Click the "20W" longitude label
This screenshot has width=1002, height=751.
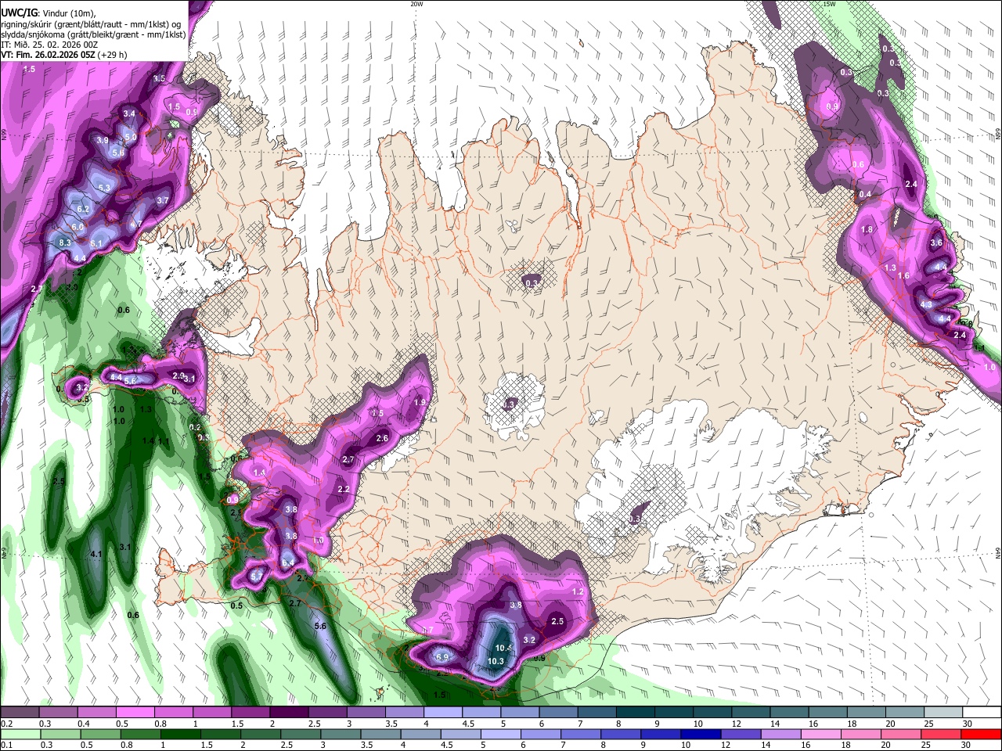coord(416,4)
